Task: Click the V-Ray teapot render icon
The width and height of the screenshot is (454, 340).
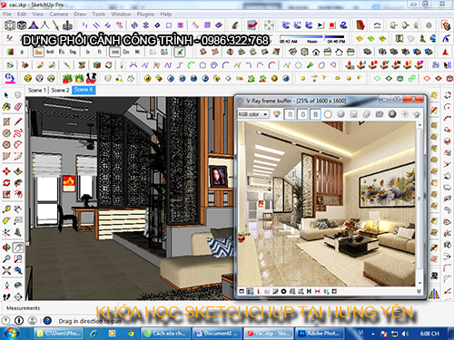Action: (x=417, y=114)
